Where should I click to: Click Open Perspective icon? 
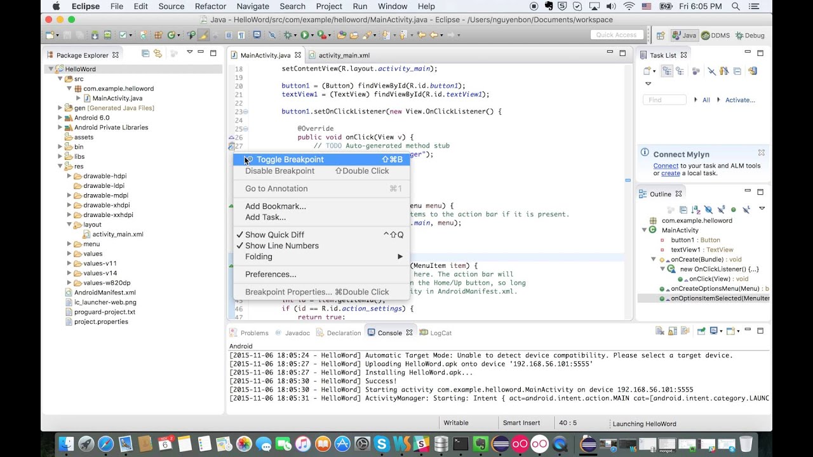(x=660, y=36)
